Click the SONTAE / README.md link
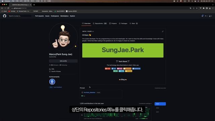This screenshot has width=215, height=121. (x=88, y=31)
